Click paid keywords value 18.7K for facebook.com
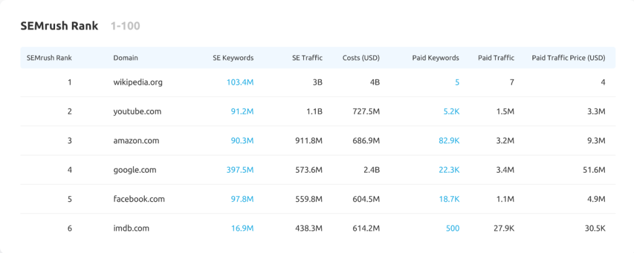The image size is (634, 253). 449,199
